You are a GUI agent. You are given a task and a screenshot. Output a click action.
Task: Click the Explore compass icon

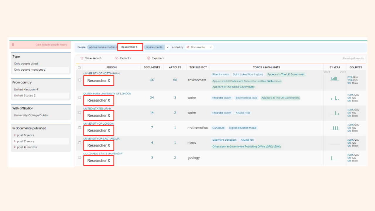point(149,58)
